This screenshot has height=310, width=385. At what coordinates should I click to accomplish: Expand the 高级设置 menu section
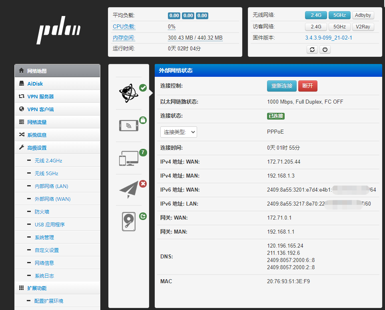pos(37,148)
